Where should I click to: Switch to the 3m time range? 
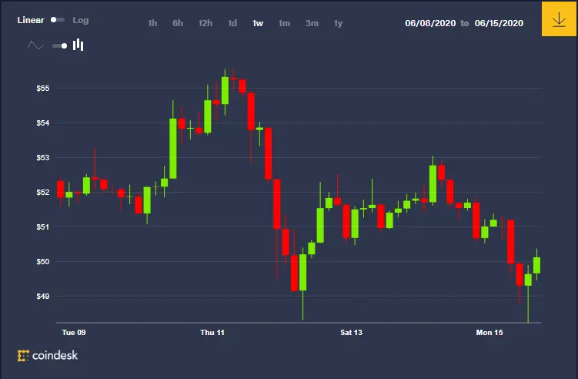click(312, 23)
